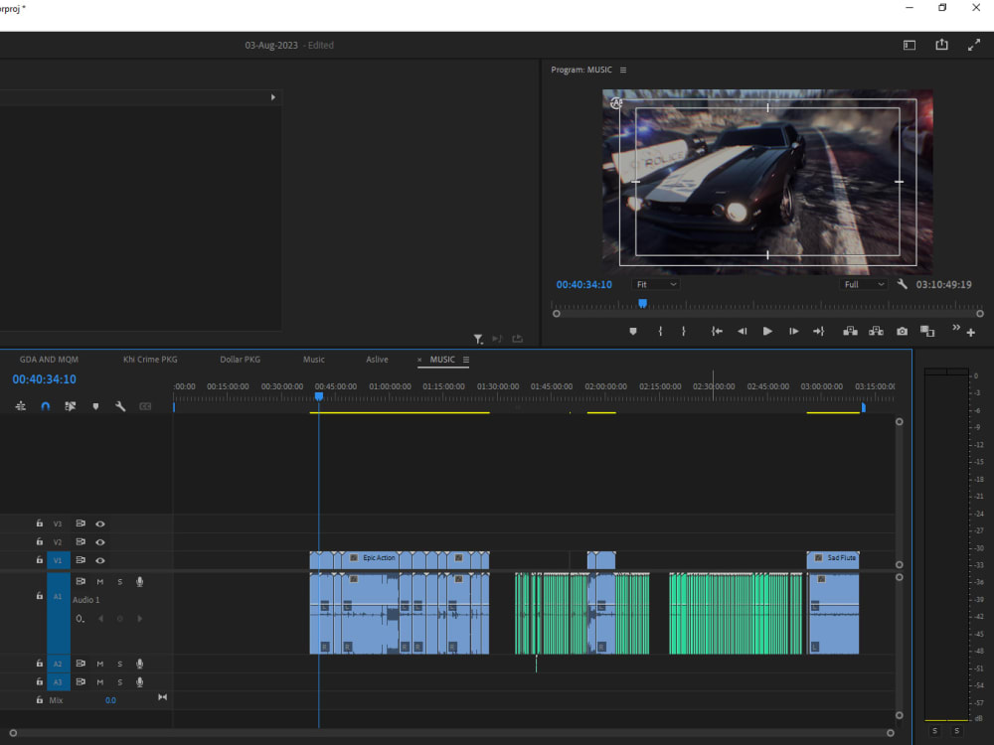Expand hidden transport buttons with double chevron
994x745 pixels.
click(956, 327)
